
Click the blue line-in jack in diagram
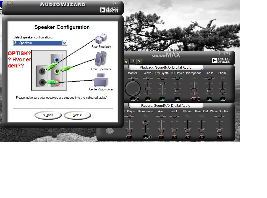point(57,60)
